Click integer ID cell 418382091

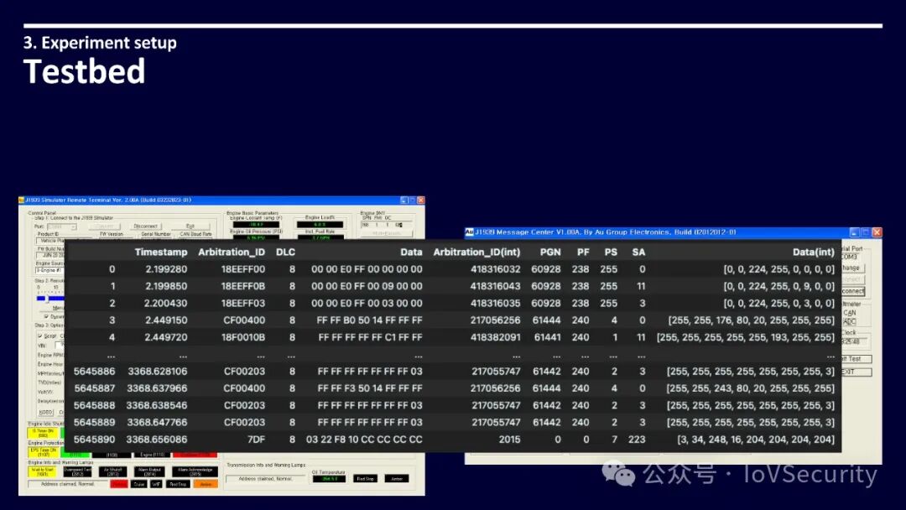[495, 337]
